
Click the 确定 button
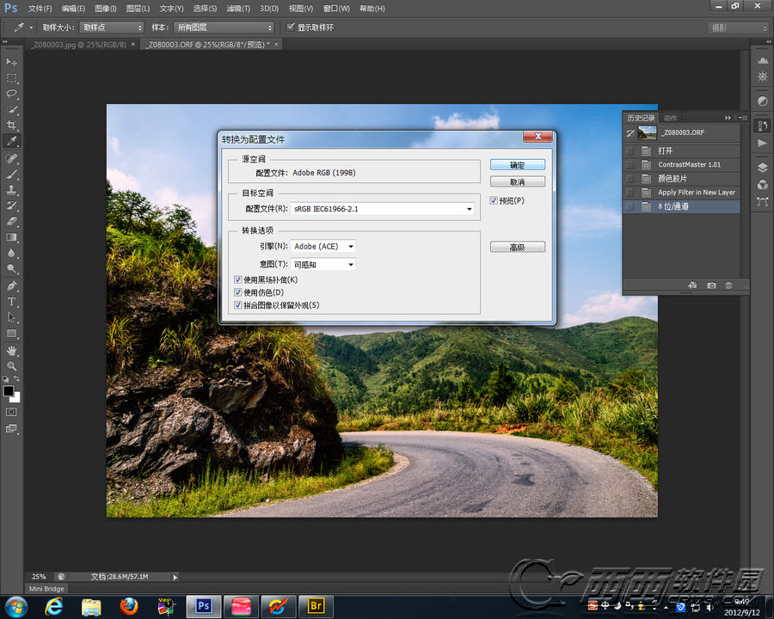click(517, 165)
